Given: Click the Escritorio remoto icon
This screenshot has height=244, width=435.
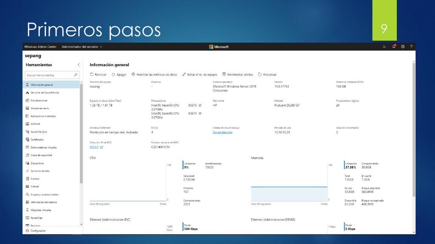Looking at the screenshot, I should click(27, 171).
